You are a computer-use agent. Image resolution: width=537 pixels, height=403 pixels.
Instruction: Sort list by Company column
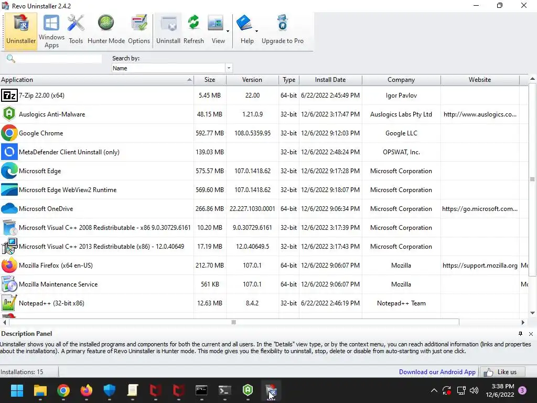401,80
